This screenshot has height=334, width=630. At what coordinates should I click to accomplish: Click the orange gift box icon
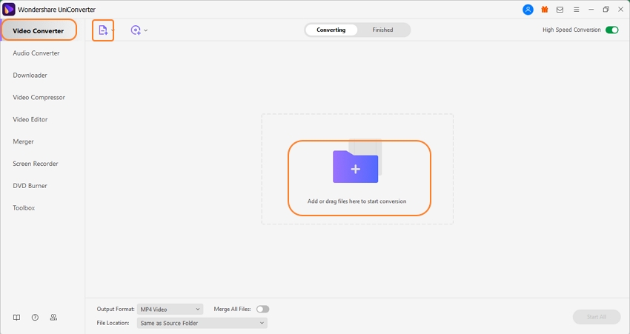pyautogui.click(x=545, y=10)
